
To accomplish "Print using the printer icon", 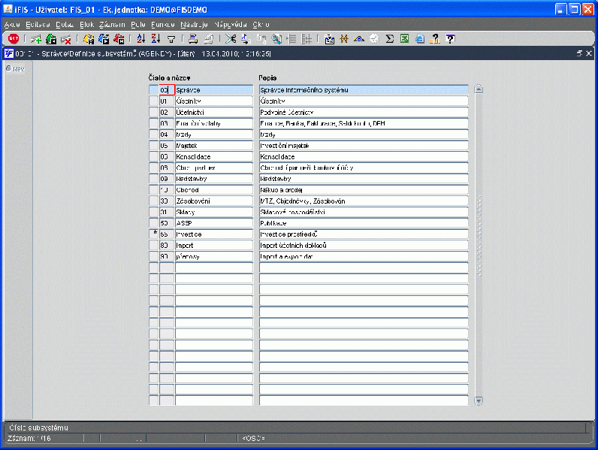I will coord(193,38).
